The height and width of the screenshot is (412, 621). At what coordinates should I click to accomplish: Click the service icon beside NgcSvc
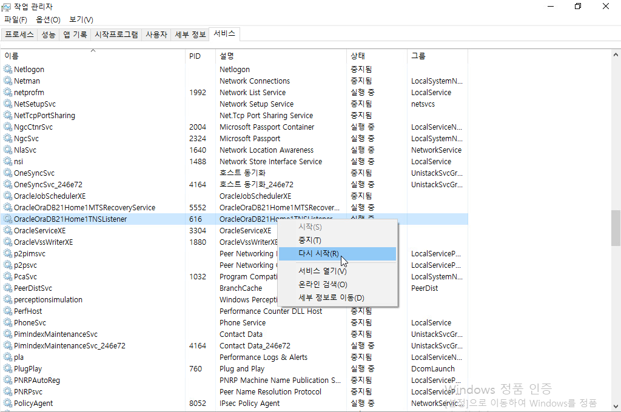[x=8, y=138]
